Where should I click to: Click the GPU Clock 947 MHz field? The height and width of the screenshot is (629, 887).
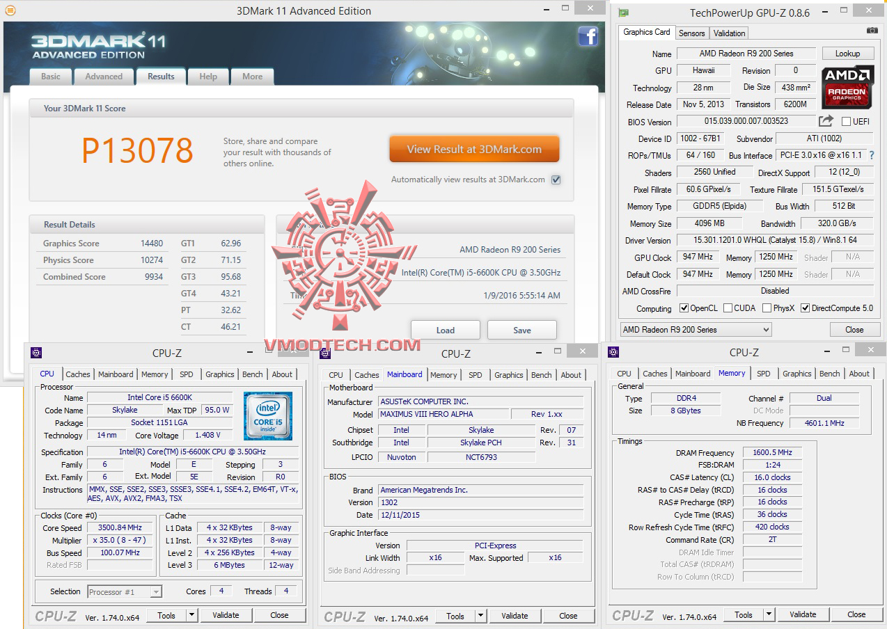click(x=696, y=257)
